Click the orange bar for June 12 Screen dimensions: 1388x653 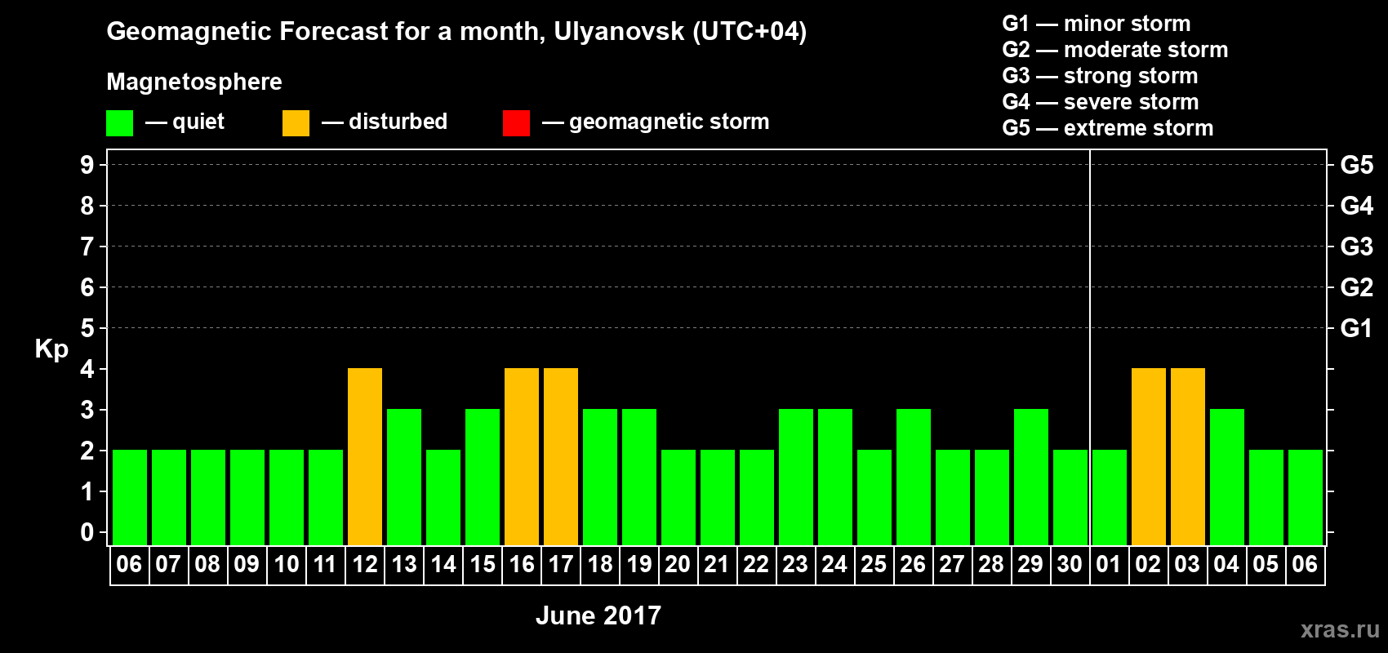coord(365,456)
